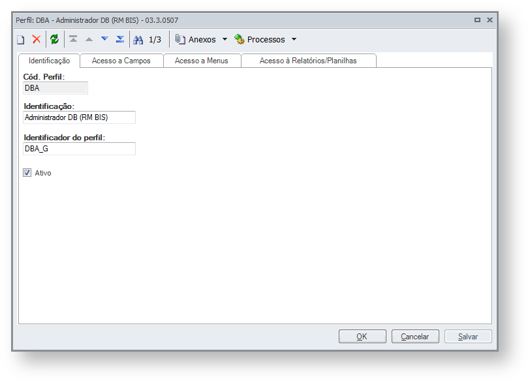Open the Acesso a Menus tab

202,61
